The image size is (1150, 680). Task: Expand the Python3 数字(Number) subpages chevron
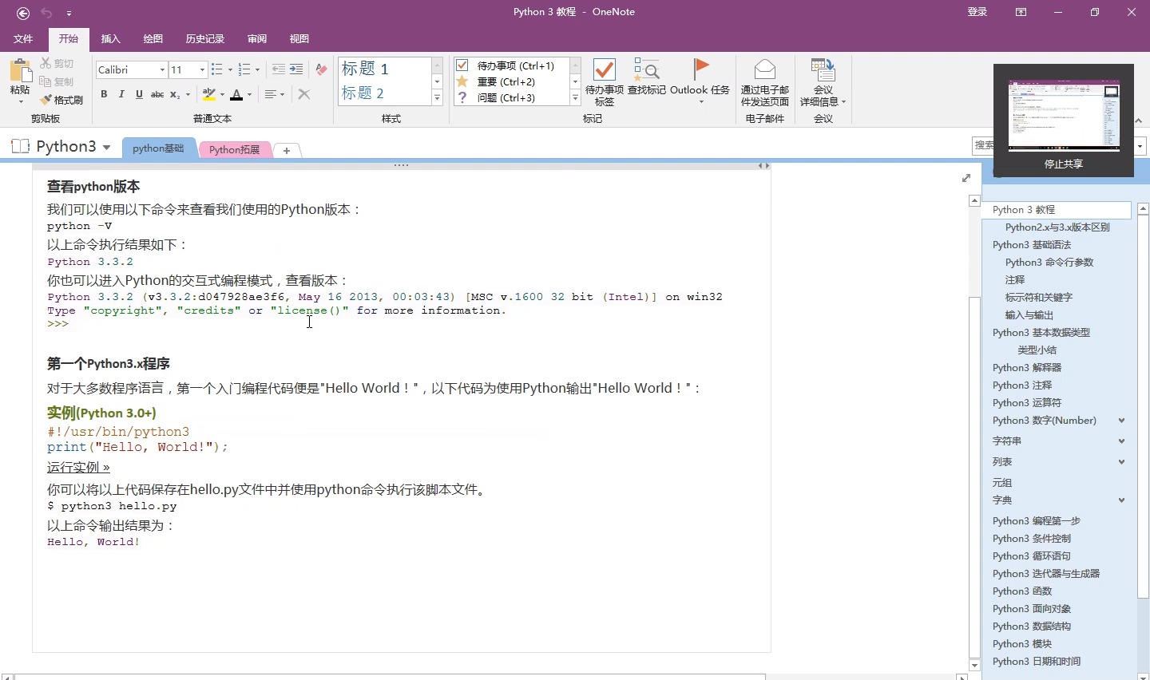click(x=1122, y=421)
